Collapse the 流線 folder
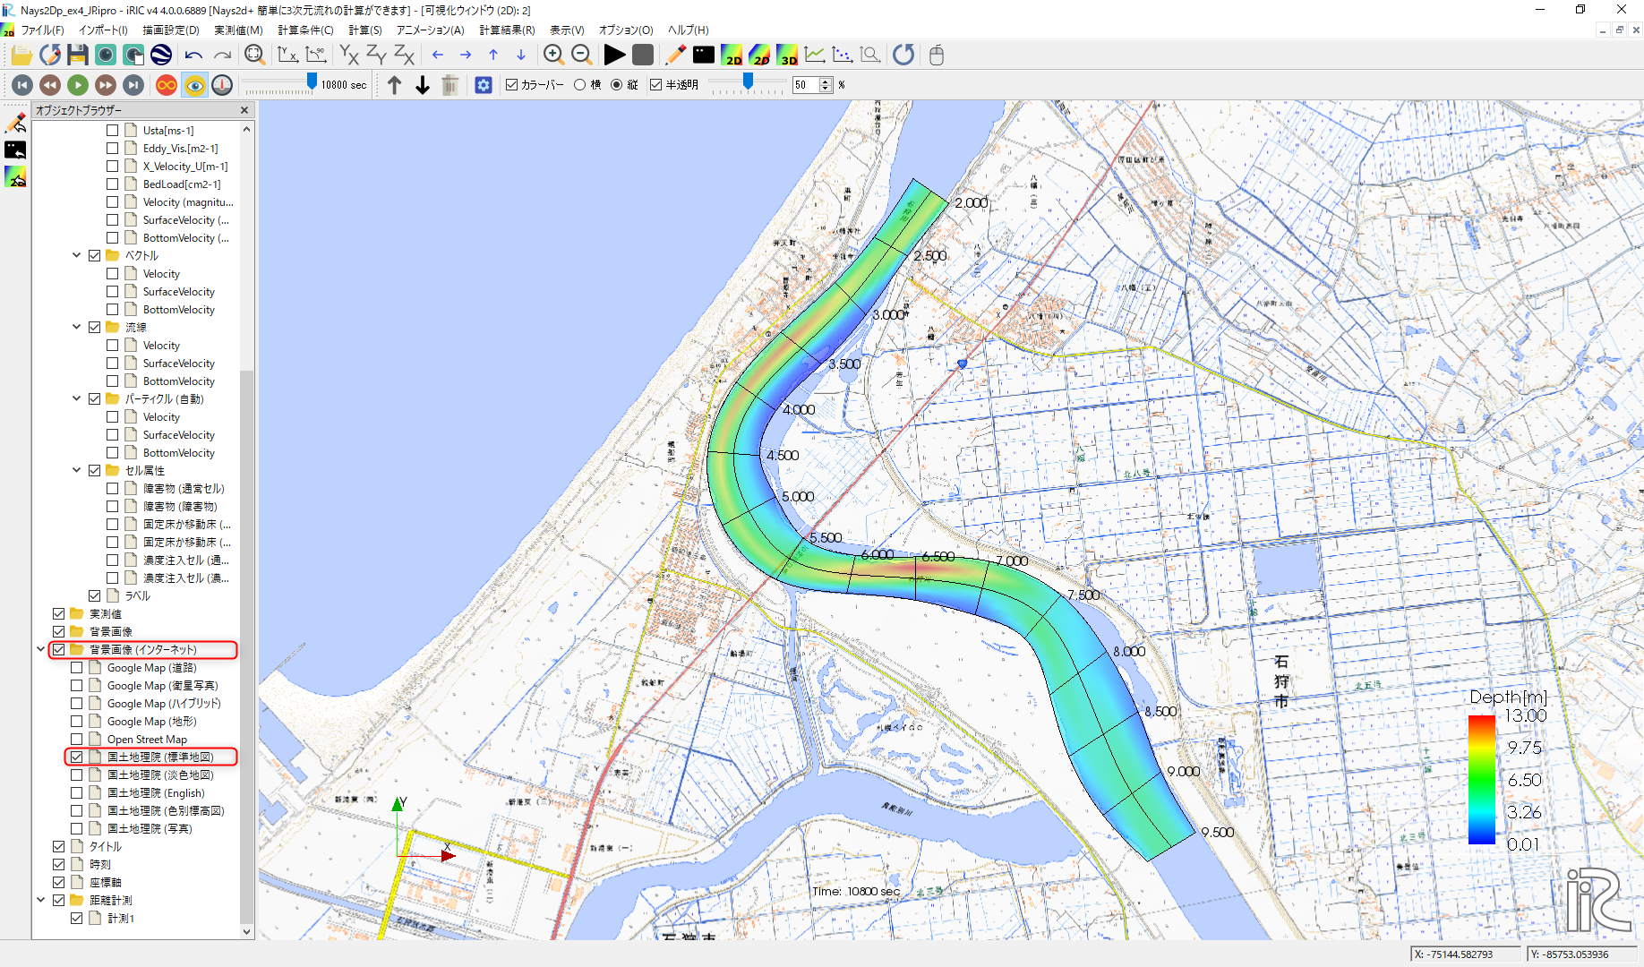 point(77,328)
